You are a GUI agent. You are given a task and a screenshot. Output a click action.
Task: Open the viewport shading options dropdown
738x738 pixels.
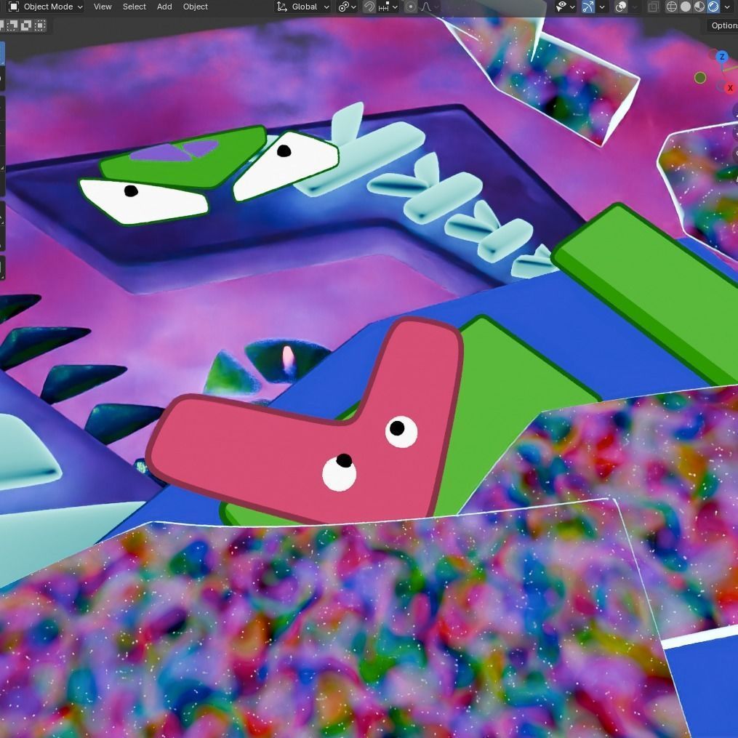coord(727,7)
